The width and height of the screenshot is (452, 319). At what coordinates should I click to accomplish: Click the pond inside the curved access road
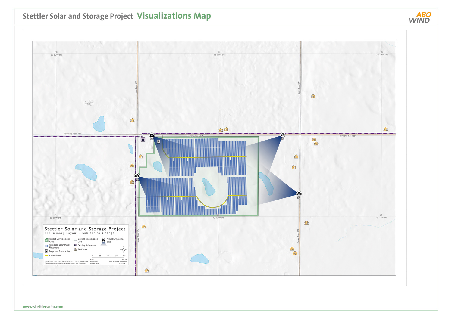pyautogui.click(x=208, y=187)
